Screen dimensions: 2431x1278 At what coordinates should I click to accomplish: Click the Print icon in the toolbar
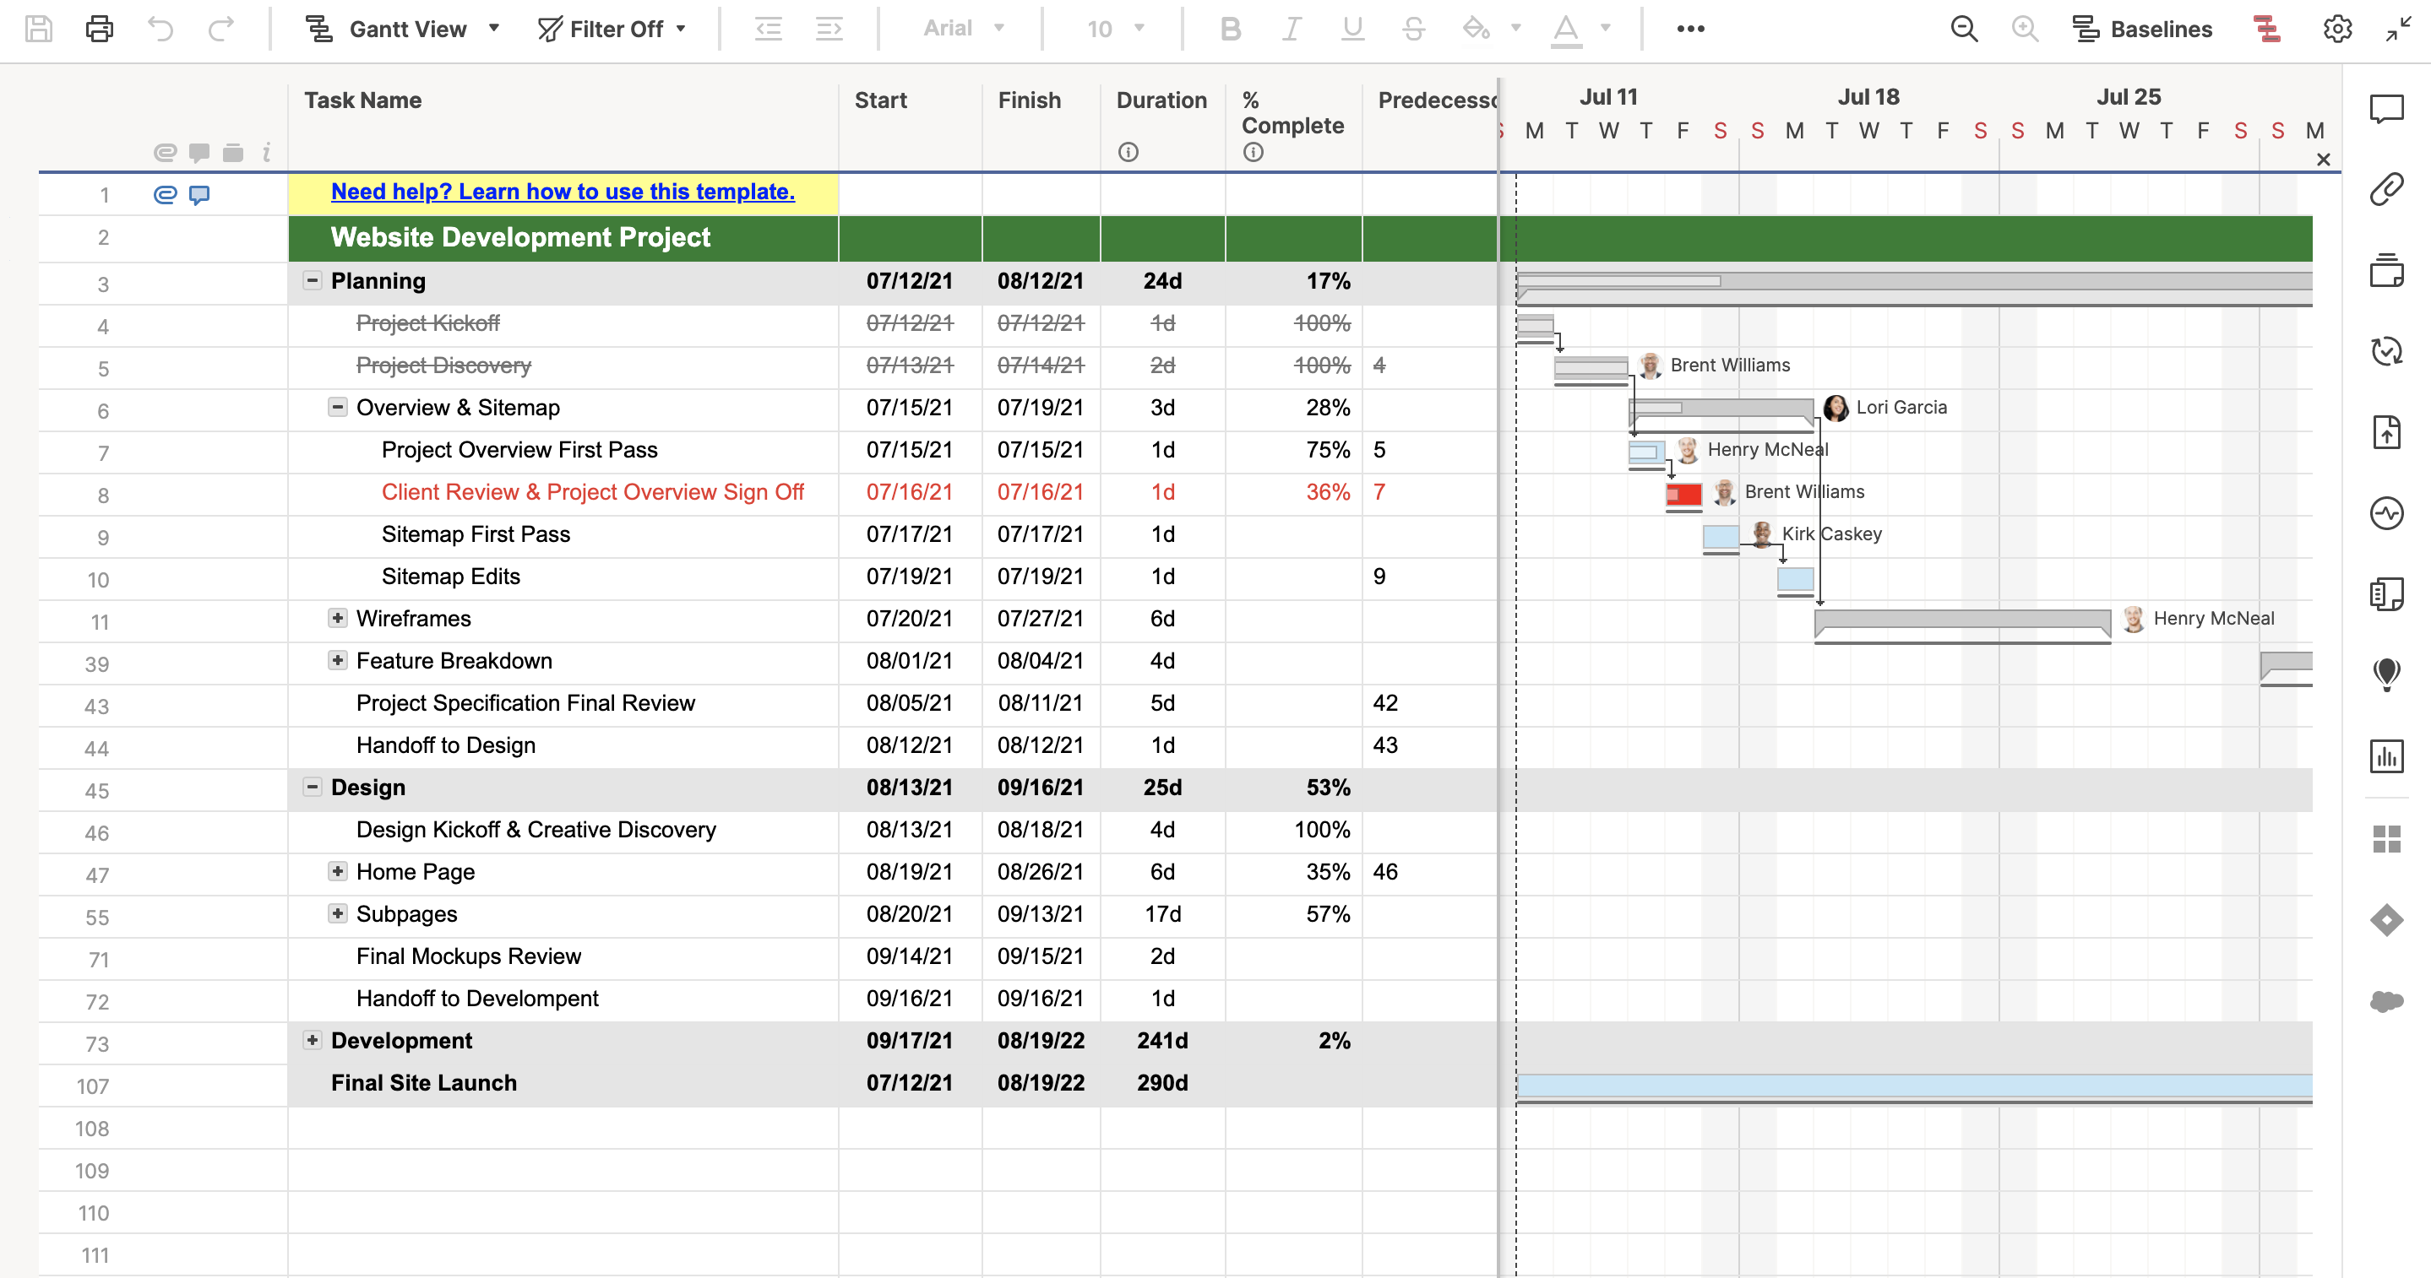99,30
